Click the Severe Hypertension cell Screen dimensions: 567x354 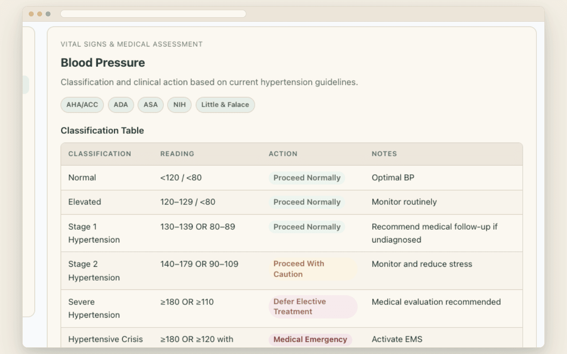(94, 308)
